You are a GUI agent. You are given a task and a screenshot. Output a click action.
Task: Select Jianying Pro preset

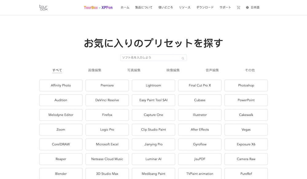point(153,144)
